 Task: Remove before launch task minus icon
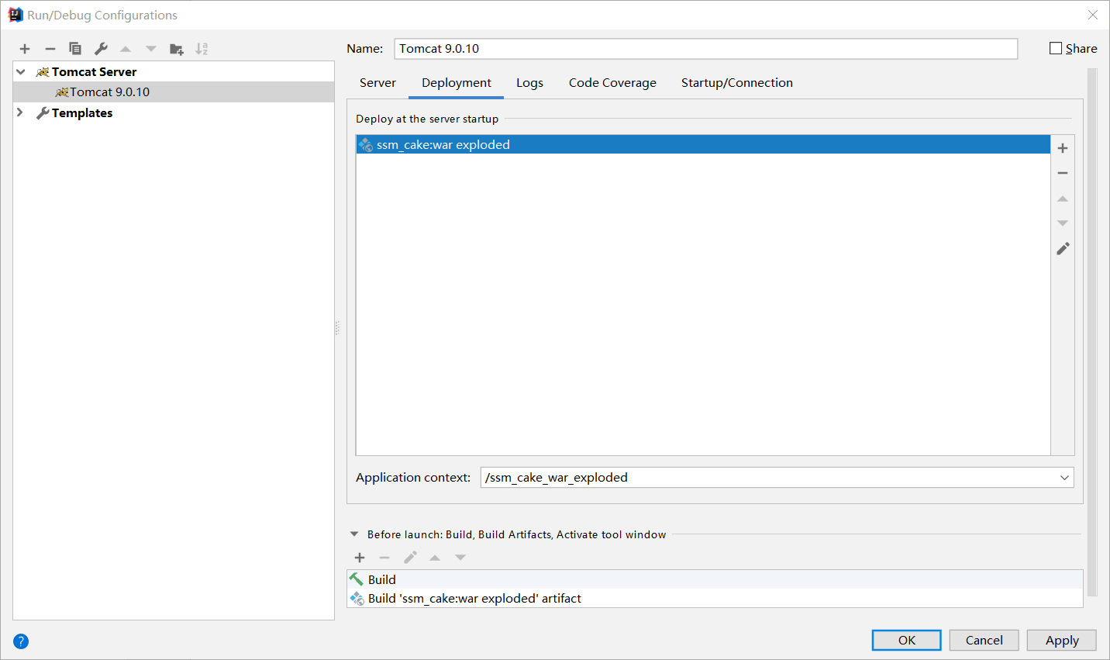point(384,558)
